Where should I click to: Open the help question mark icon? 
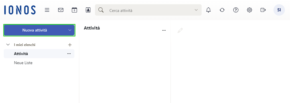pos(236,10)
